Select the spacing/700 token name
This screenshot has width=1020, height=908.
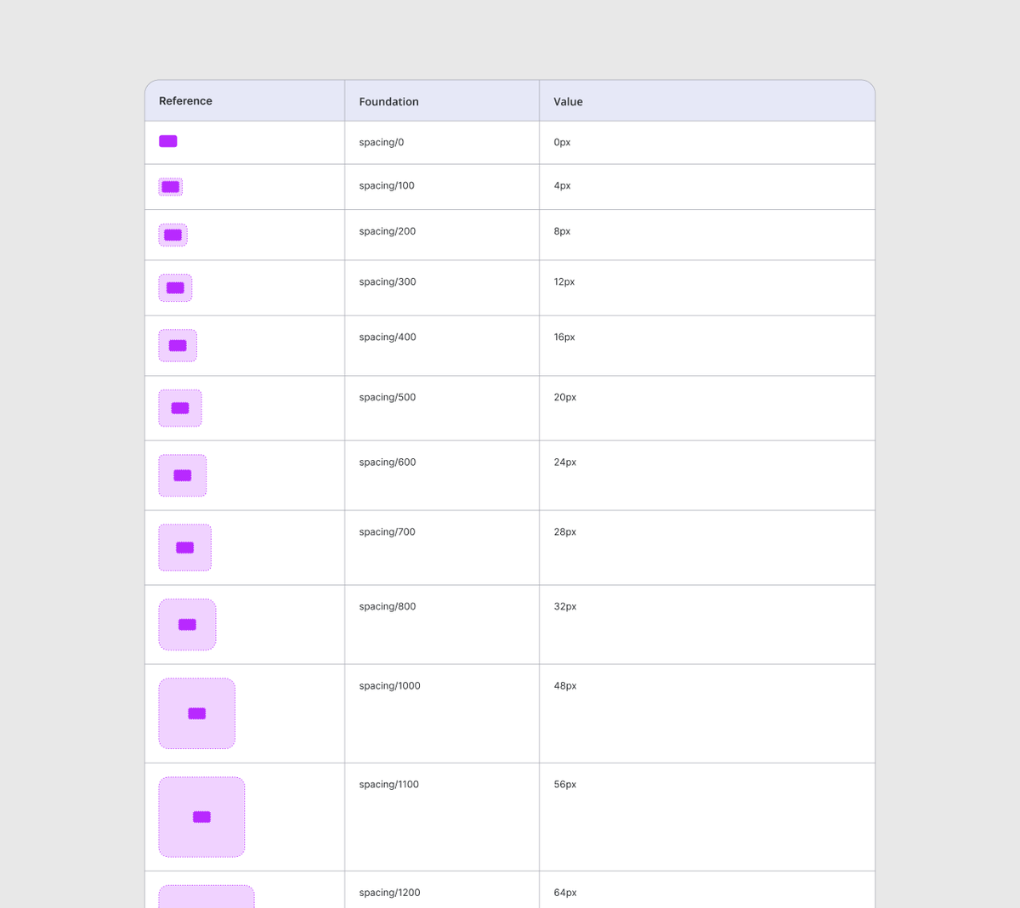pos(388,532)
